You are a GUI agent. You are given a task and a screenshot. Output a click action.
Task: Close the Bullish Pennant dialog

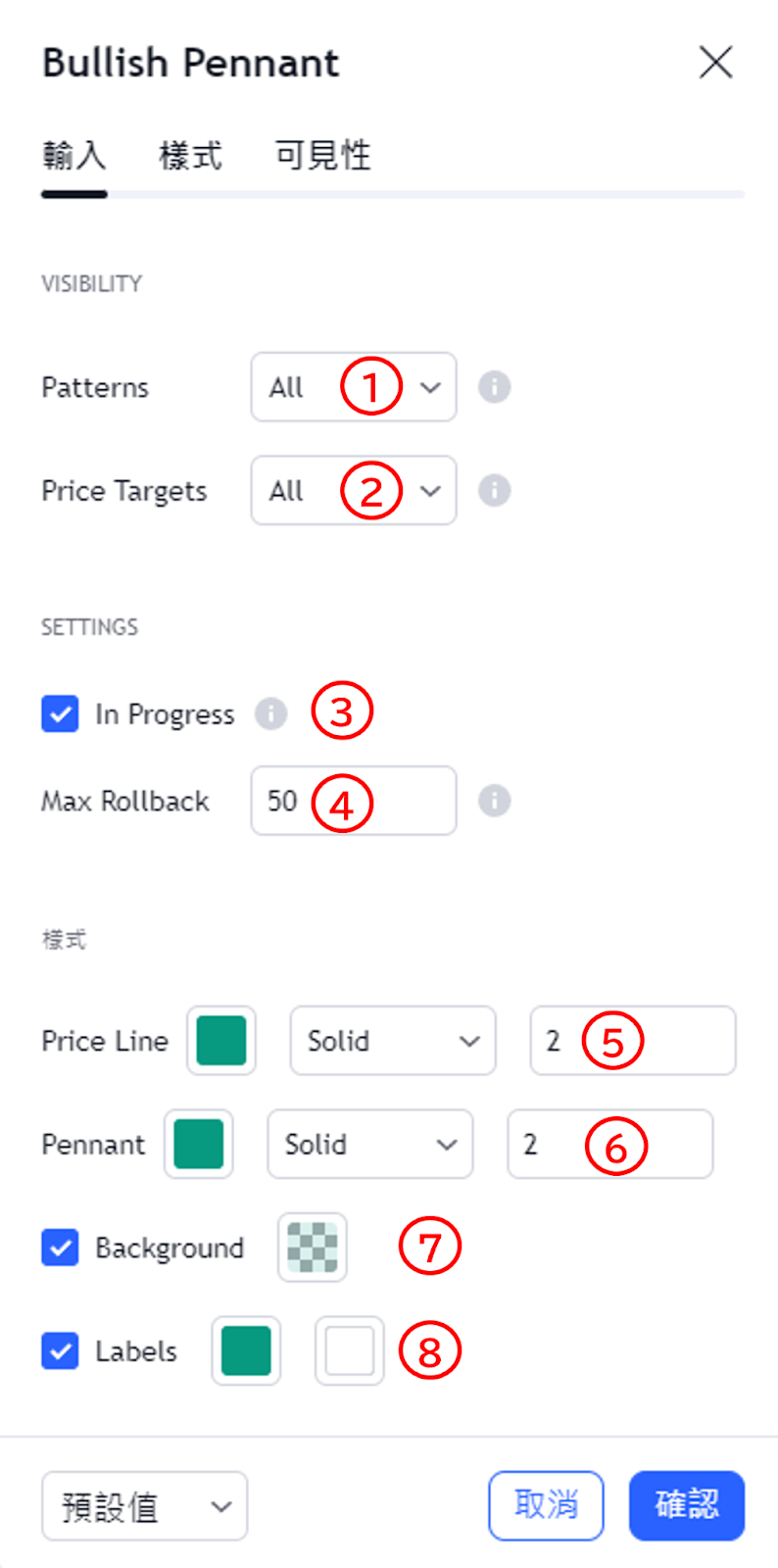pyautogui.click(x=716, y=63)
